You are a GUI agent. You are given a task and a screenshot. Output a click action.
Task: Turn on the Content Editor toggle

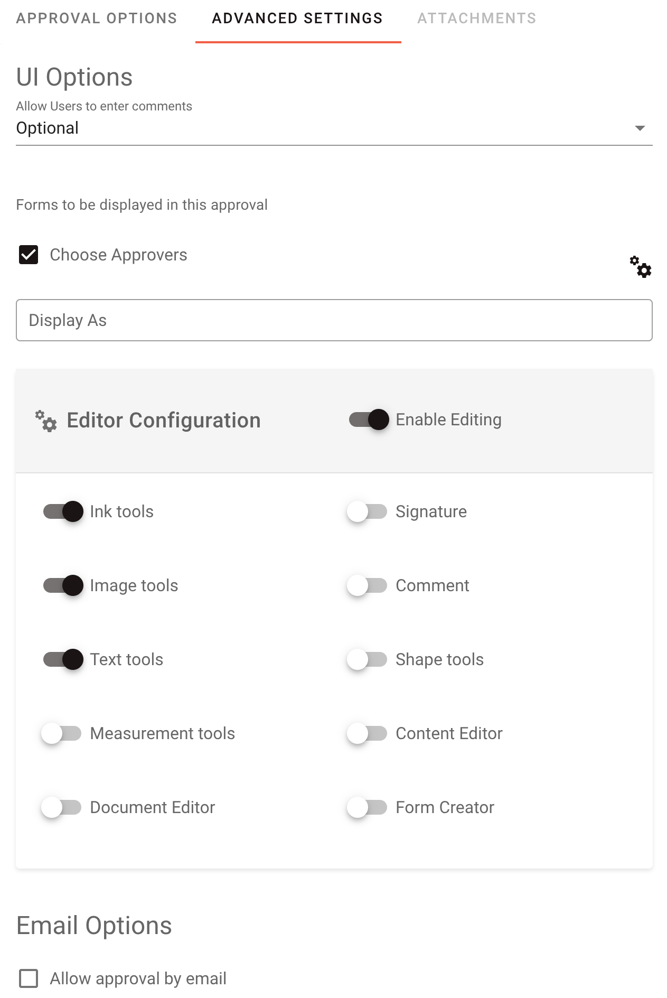coord(368,733)
